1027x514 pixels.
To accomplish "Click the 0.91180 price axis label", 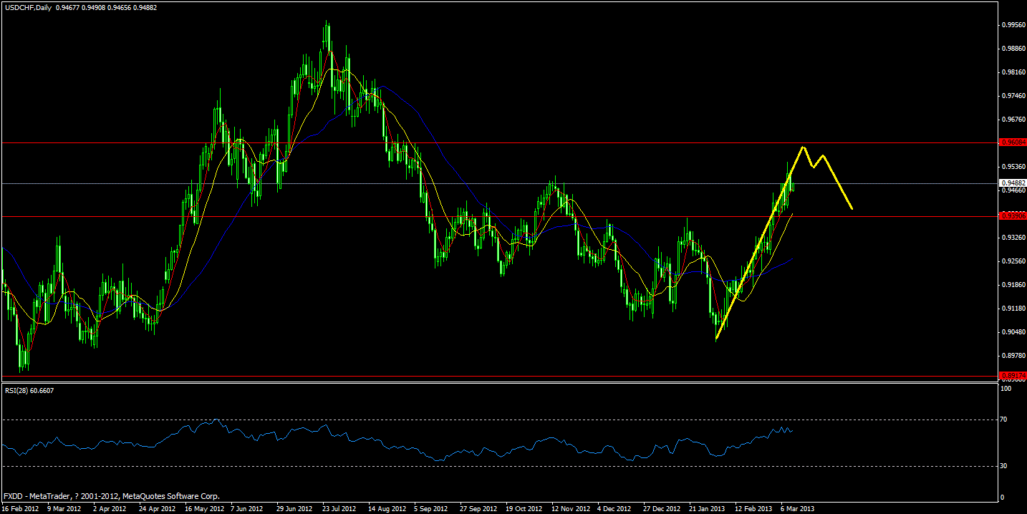I will [x=1013, y=309].
